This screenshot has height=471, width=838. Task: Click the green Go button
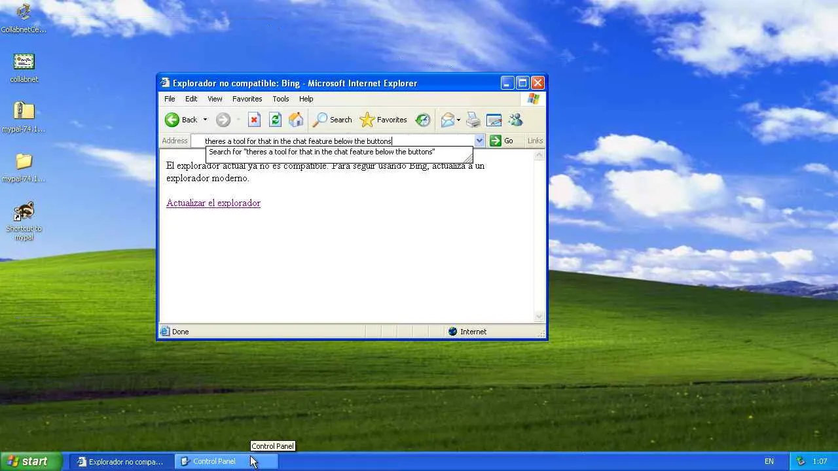(501, 141)
